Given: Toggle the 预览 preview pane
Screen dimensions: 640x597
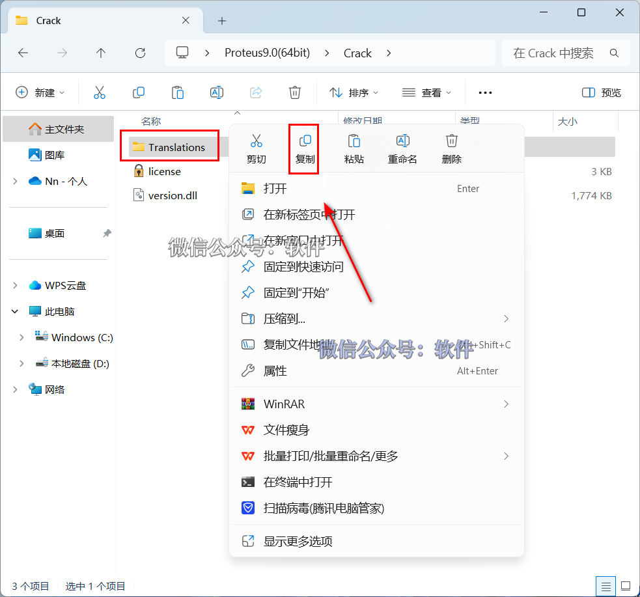Looking at the screenshot, I should point(601,92).
